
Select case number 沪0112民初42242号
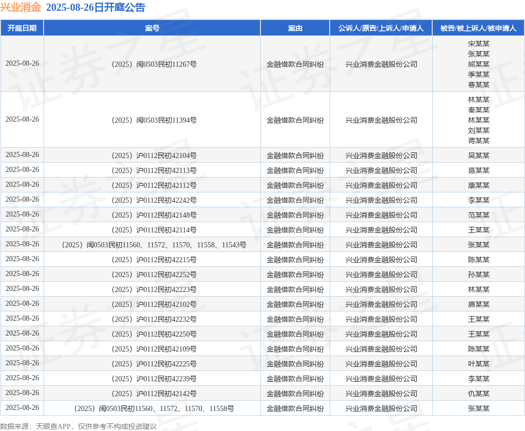(x=154, y=200)
